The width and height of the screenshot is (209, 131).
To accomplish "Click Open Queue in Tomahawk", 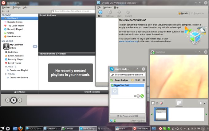I will click(x=19, y=92).
